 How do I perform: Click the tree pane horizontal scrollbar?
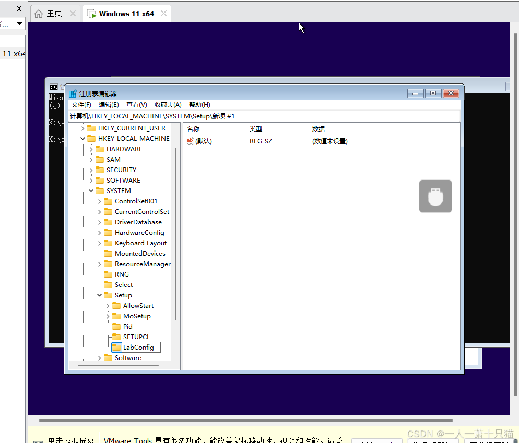coord(118,365)
